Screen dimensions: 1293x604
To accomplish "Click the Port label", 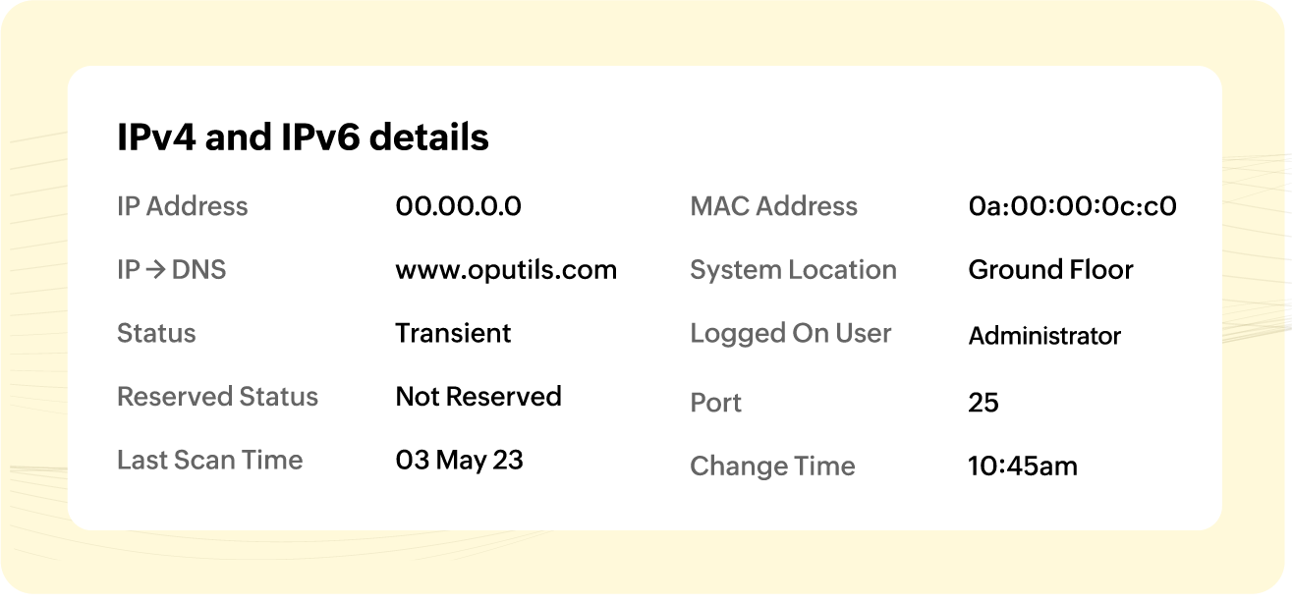I will pos(716,403).
